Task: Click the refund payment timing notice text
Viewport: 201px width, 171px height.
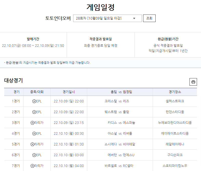Action: coord(47,63)
